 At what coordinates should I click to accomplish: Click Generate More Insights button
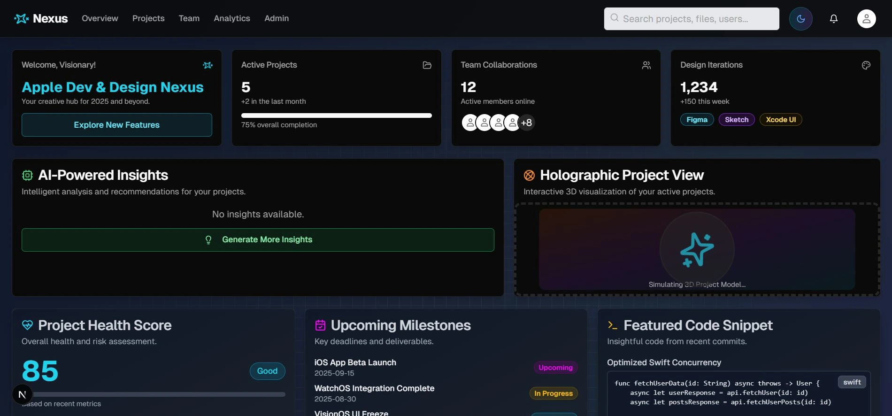click(x=258, y=240)
